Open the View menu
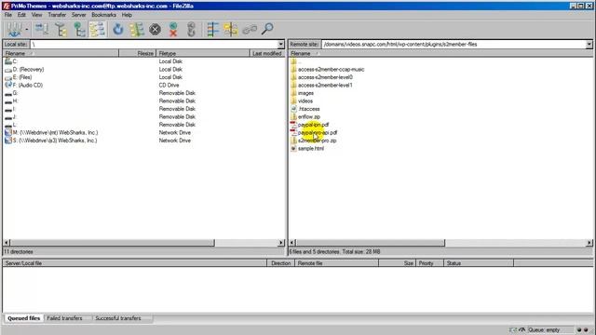 click(x=37, y=15)
